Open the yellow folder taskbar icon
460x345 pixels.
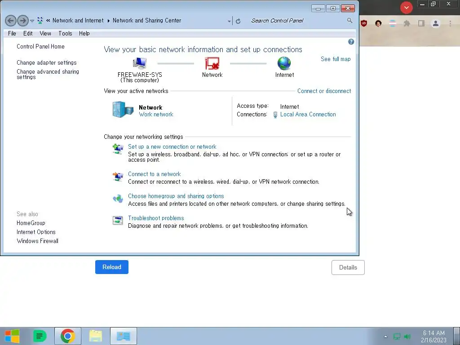coord(96,336)
